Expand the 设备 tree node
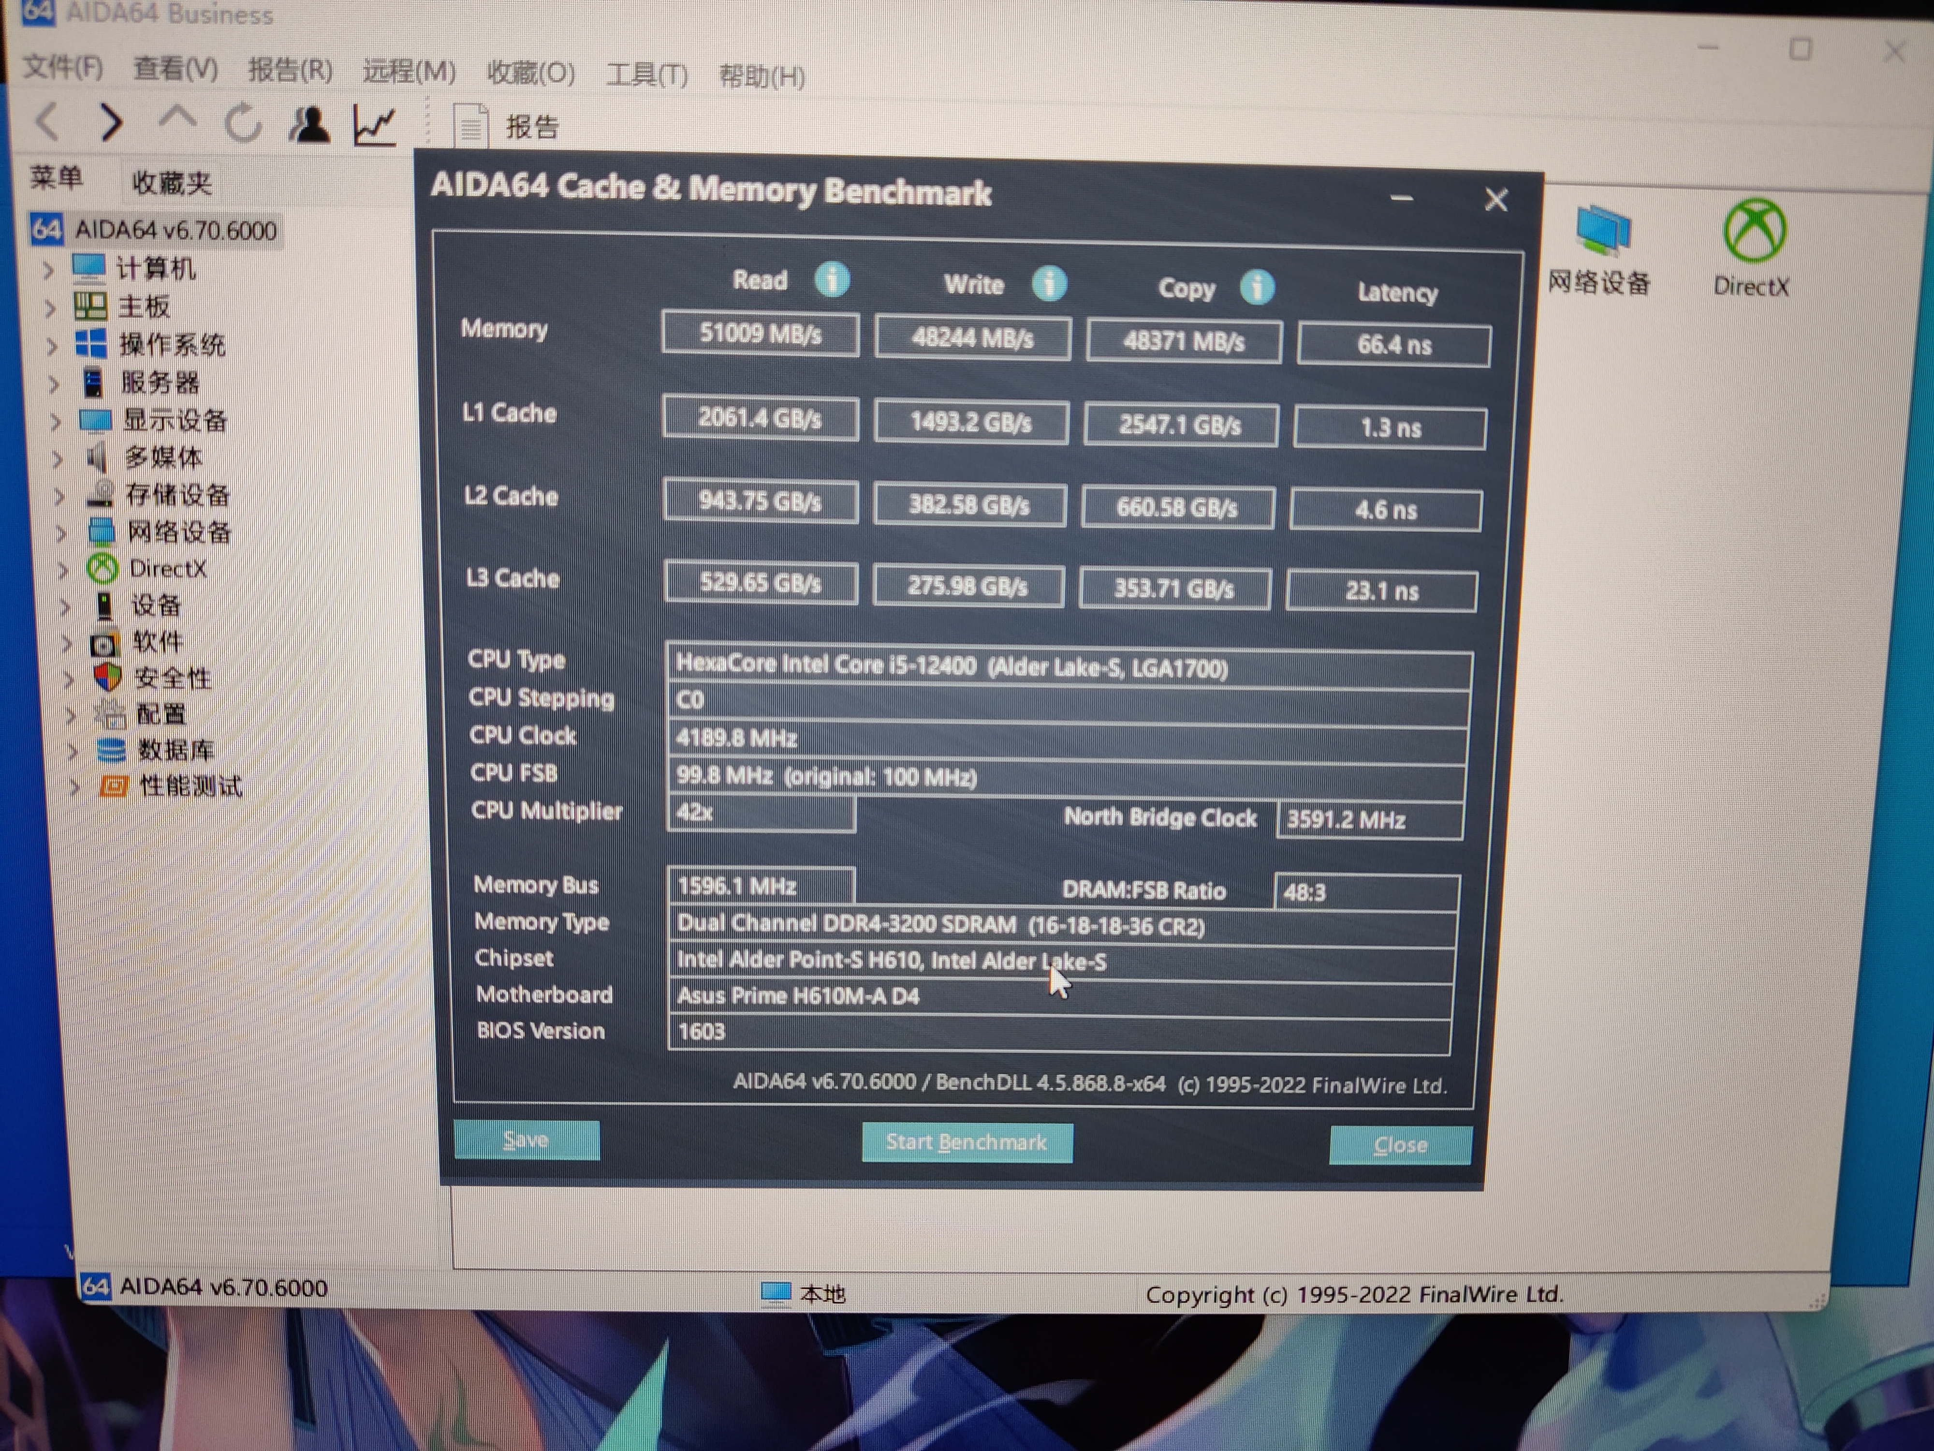1934x1451 pixels. pyautogui.click(x=65, y=607)
